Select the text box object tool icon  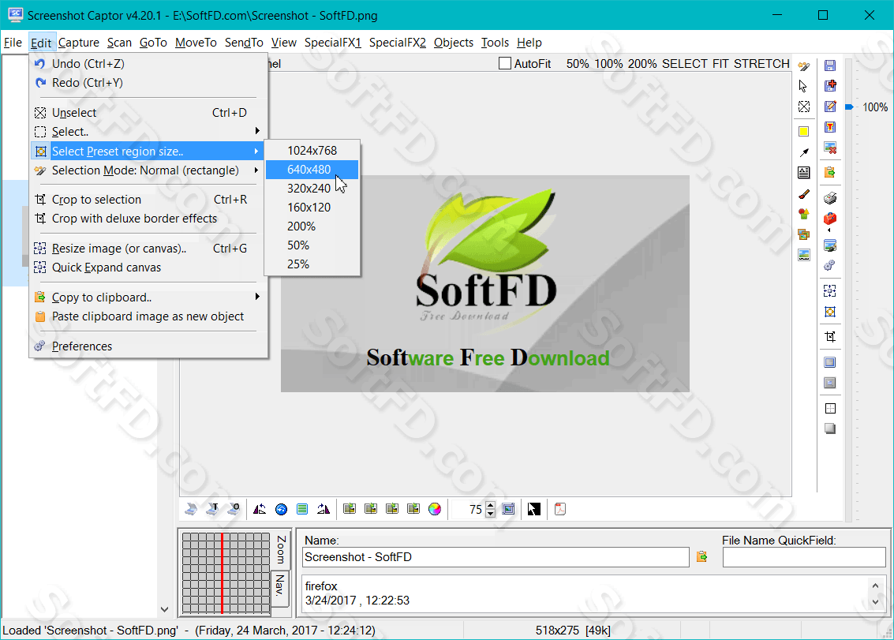(x=804, y=173)
